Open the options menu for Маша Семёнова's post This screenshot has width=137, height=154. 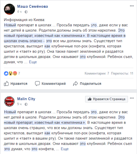(x=132, y=6)
